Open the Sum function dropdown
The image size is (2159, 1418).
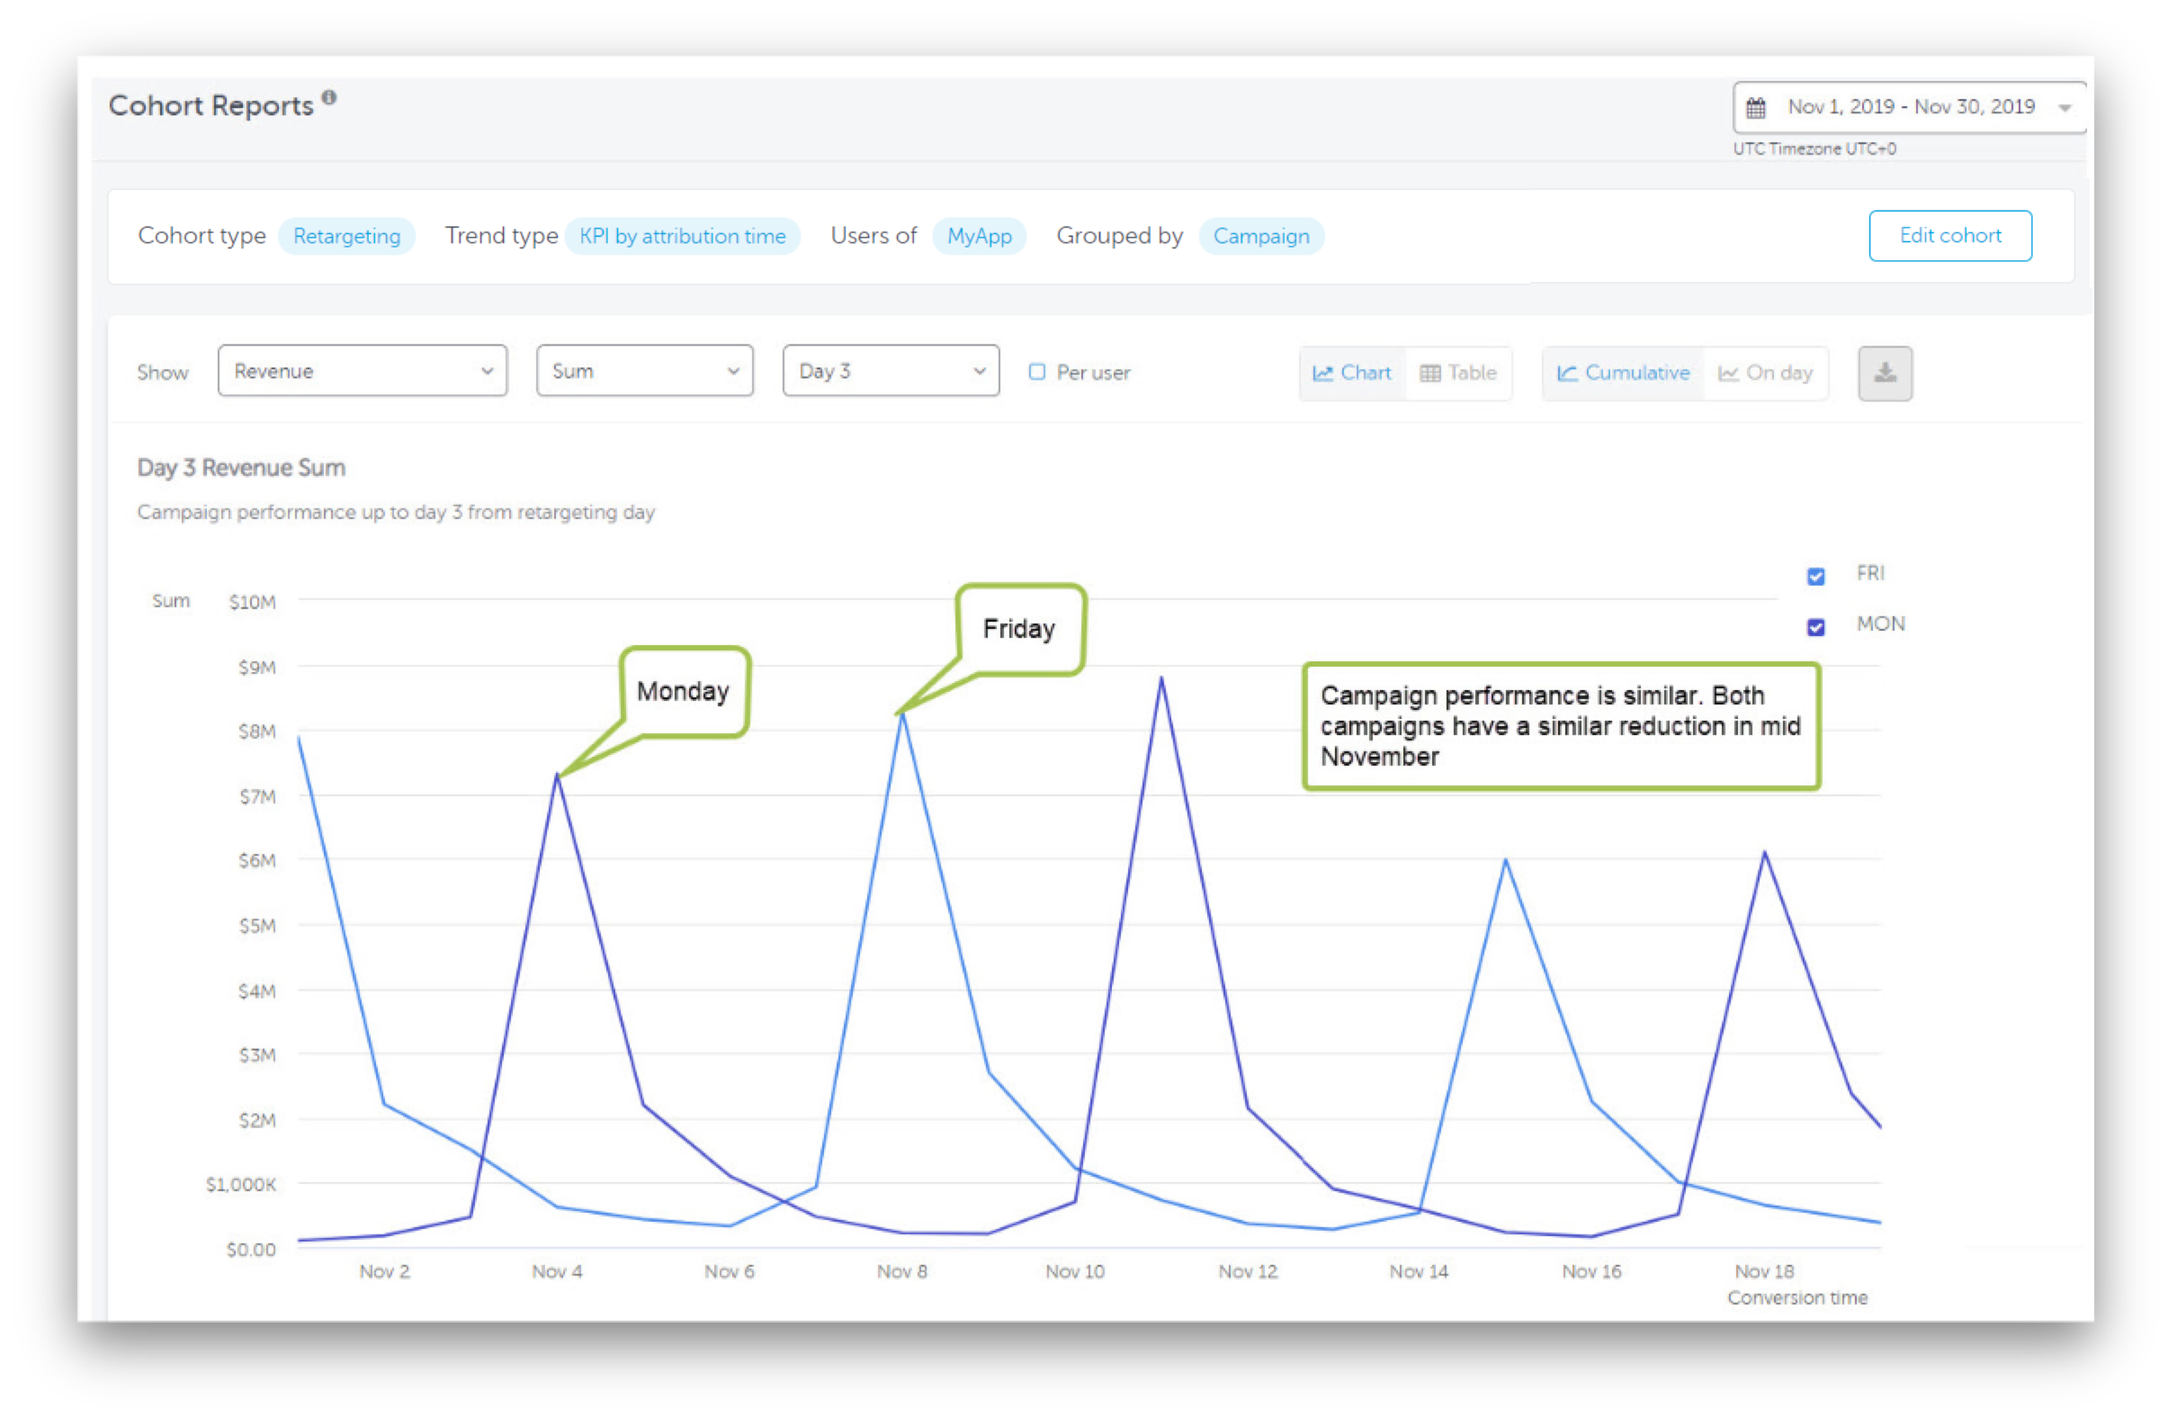(644, 371)
